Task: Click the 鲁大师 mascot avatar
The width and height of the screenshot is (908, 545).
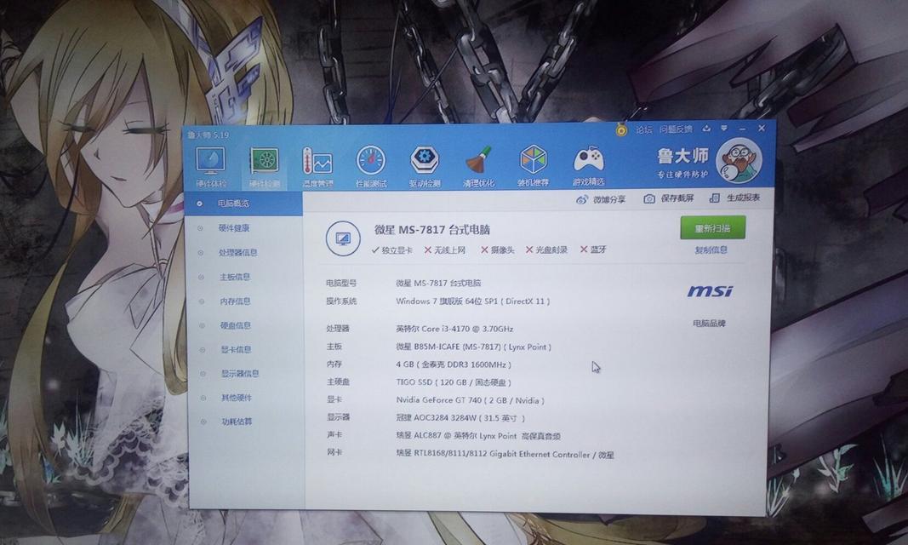Action: pyautogui.click(x=739, y=161)
